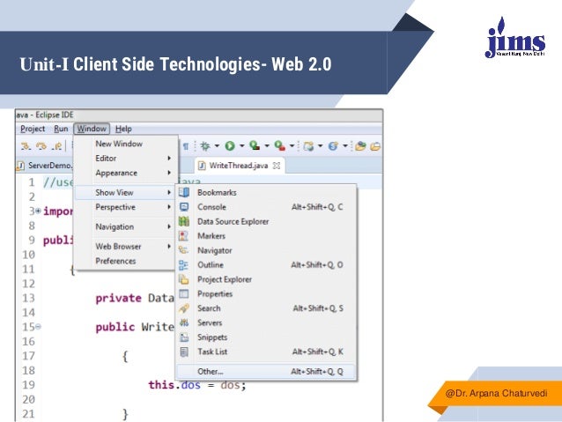Toggle the Show Whitespace Characters pilcrow icon
562x422 pixels.
point(186,146)
